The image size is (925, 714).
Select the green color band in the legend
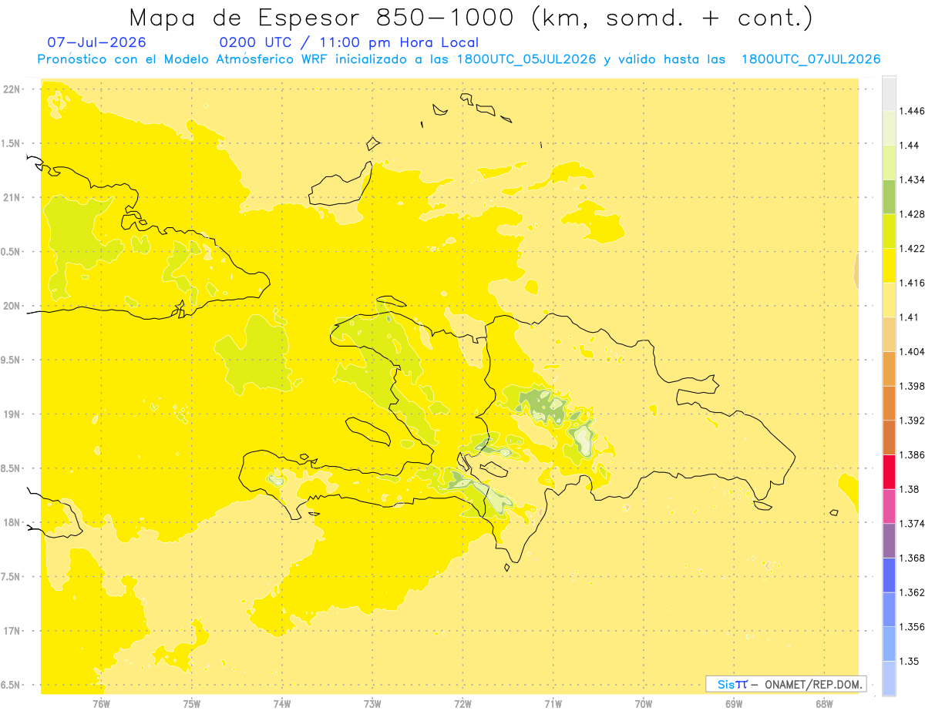tap(888, 196)
